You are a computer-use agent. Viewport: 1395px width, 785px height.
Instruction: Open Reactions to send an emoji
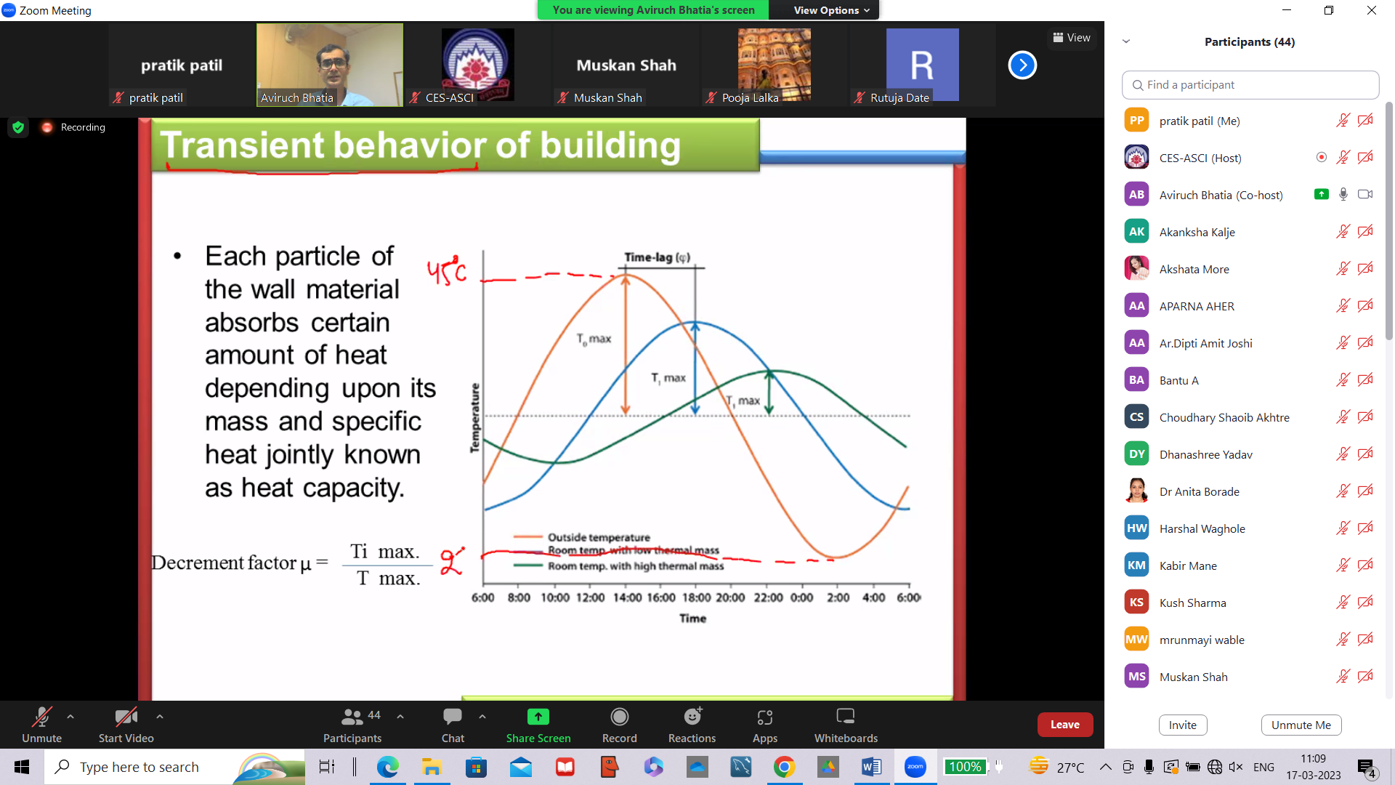[x=691, y=724]
